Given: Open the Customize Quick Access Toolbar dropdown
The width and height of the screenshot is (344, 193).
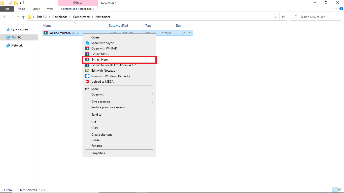Looking at the screenshot, I should coord(21,3).
